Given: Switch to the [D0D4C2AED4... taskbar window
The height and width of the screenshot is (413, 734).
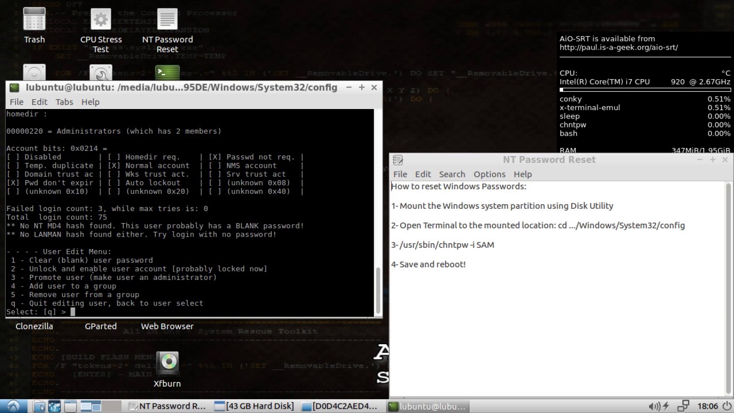Looking at the screenshot, I should click(341, 406).
